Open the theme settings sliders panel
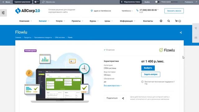 coord(3,13)
